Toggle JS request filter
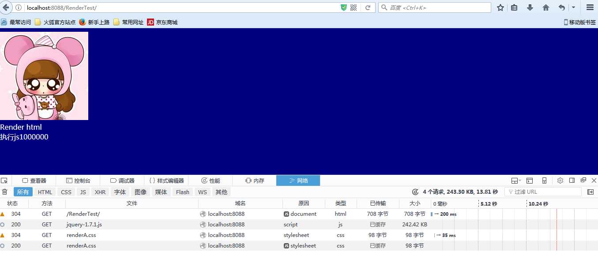This screenshot has height=278, width=598. point(83,192)
